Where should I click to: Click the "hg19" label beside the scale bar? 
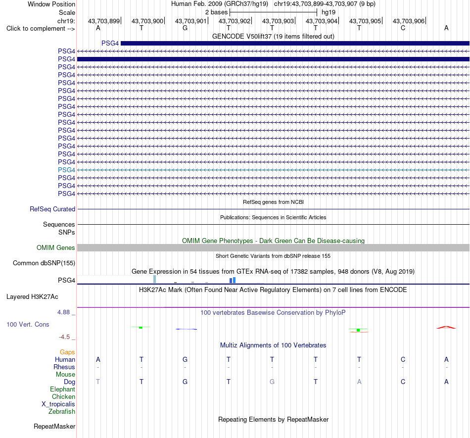click(328, 12)
